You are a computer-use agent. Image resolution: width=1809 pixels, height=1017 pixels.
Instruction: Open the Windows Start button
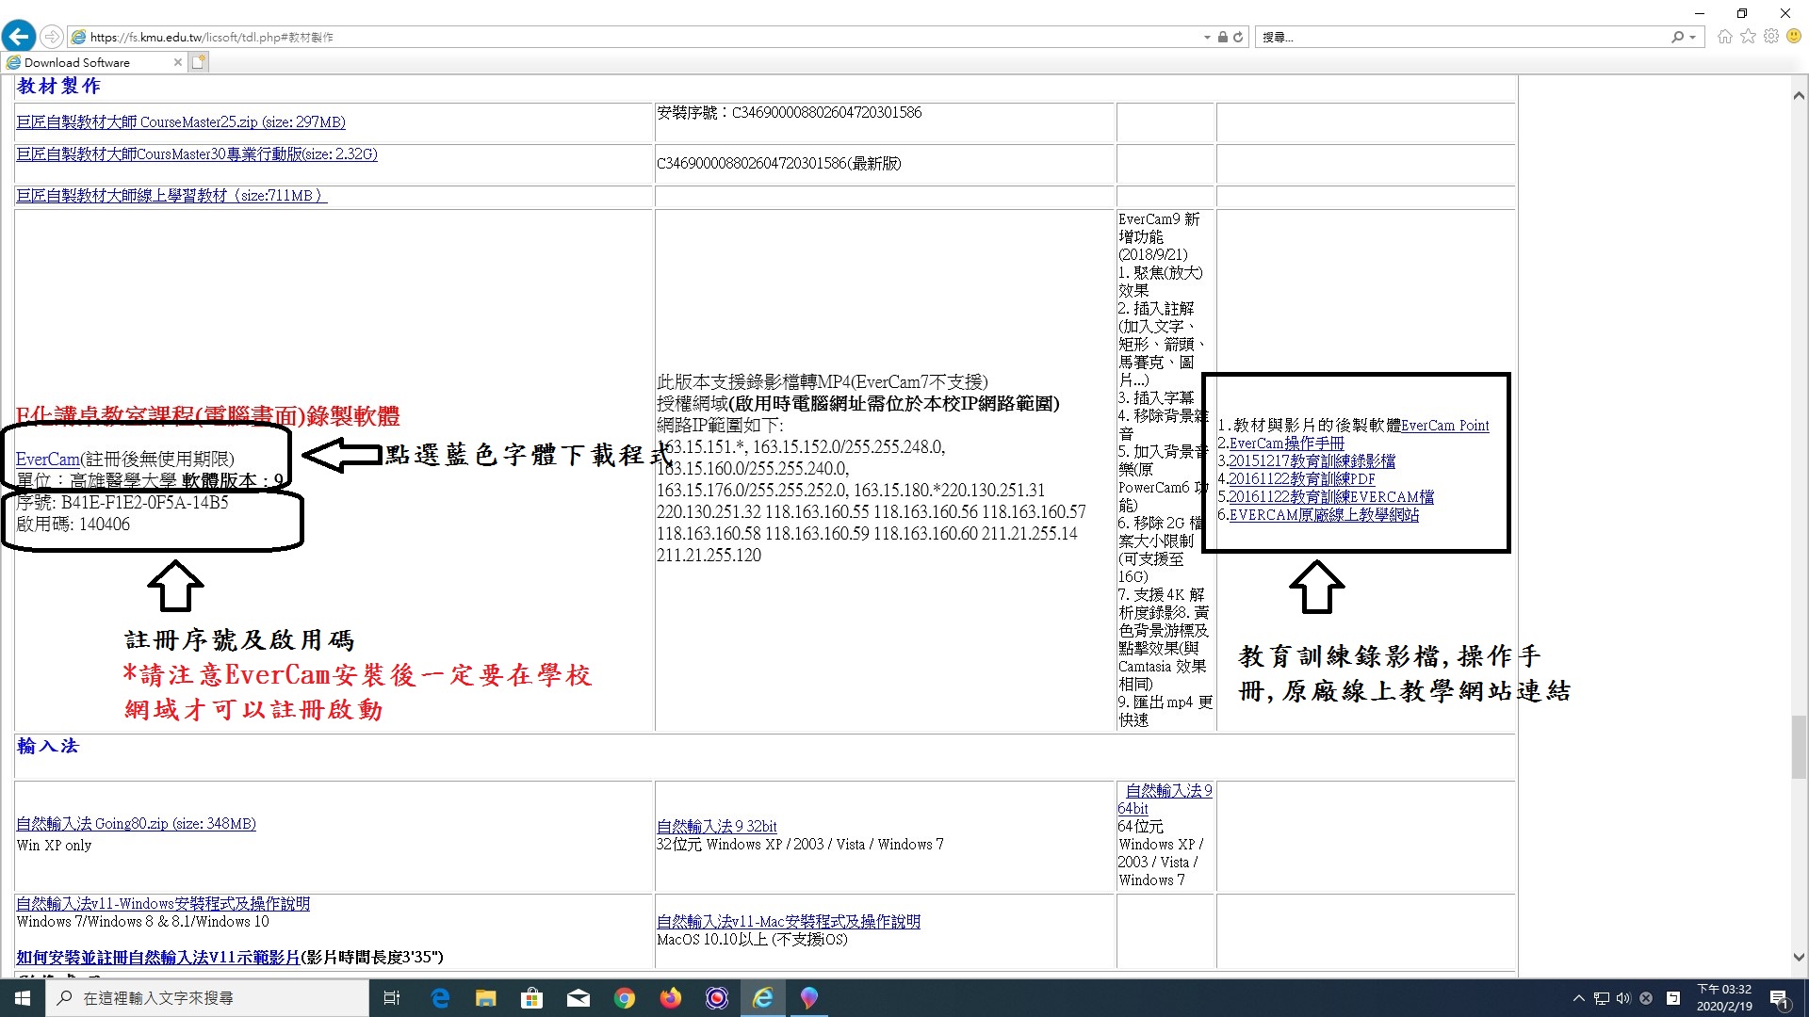[x=23, y=998]
